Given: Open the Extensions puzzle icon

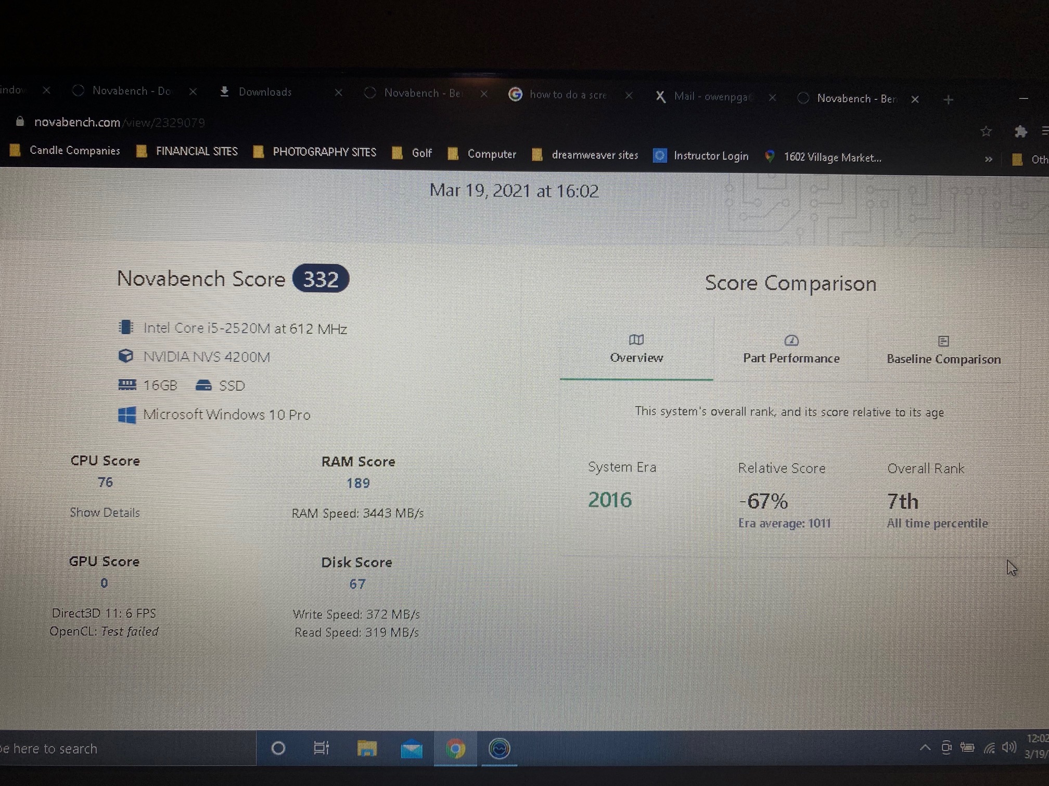Looking at the screenshot, I should (x=1020, y=132).
